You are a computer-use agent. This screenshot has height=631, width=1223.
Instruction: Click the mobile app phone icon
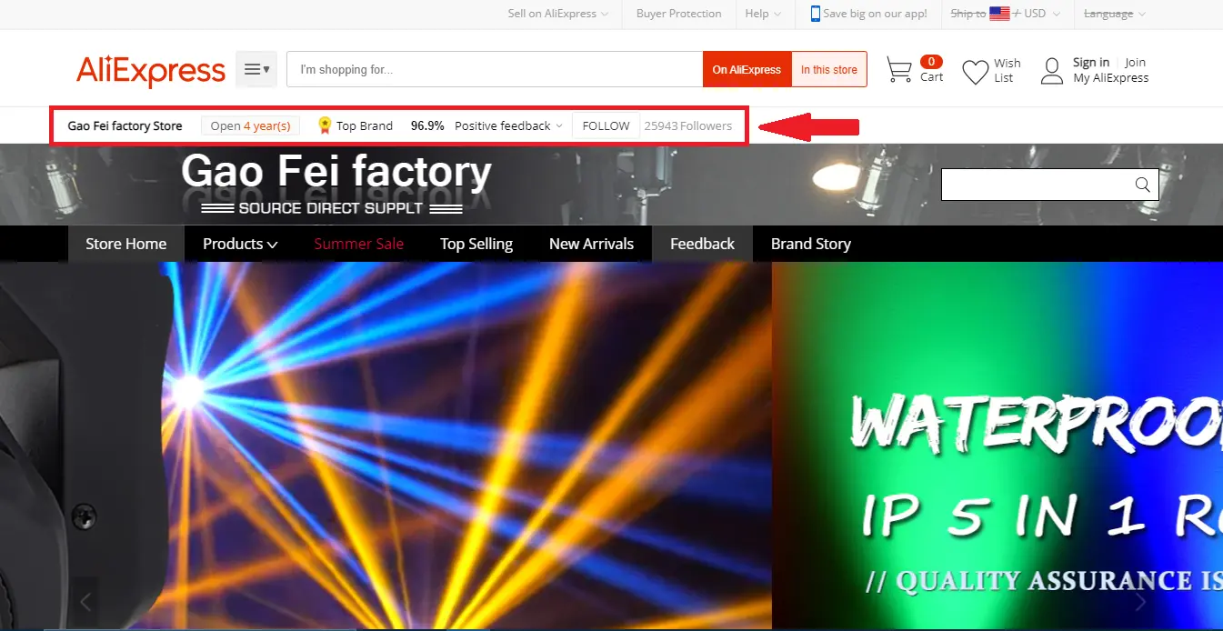tap(814, 14)
